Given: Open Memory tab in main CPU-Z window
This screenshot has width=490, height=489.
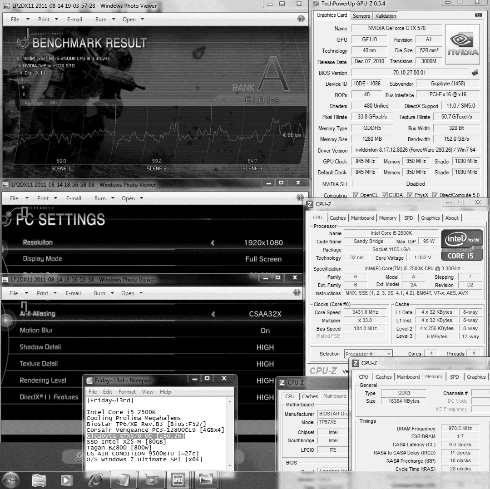Looking at the screenshot, I should click(x=387, y=218).
